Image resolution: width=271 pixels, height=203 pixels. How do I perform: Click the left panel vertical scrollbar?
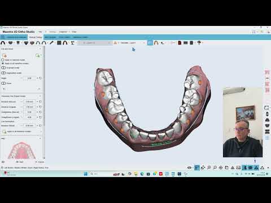click(x=44, y=103)
